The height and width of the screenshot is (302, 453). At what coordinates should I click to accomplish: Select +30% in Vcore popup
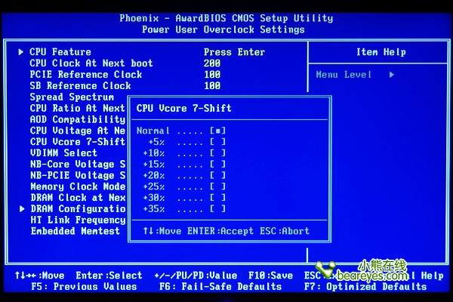point(218,198)
